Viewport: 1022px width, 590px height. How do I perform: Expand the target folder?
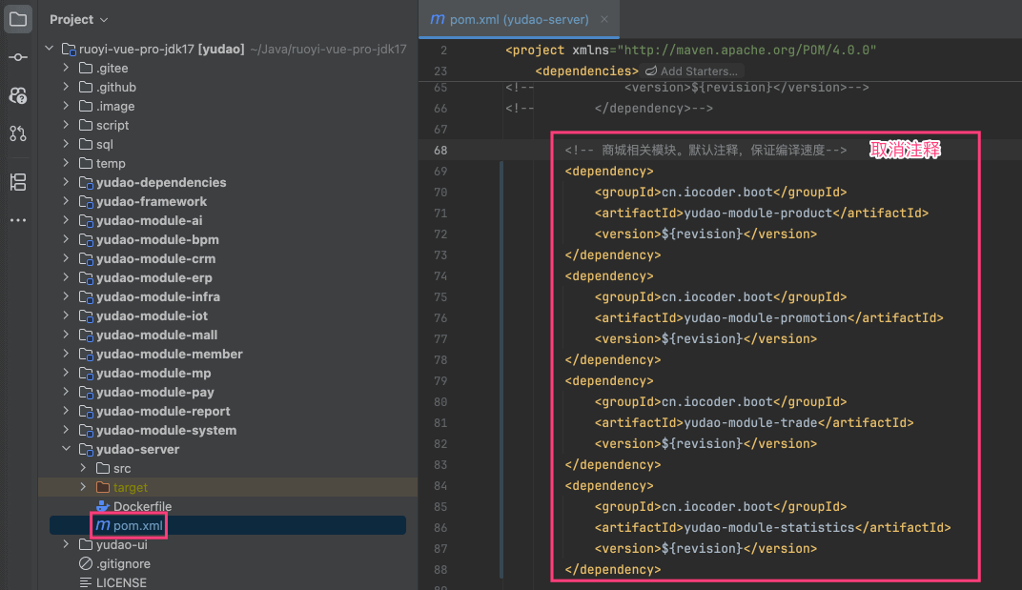83,487
